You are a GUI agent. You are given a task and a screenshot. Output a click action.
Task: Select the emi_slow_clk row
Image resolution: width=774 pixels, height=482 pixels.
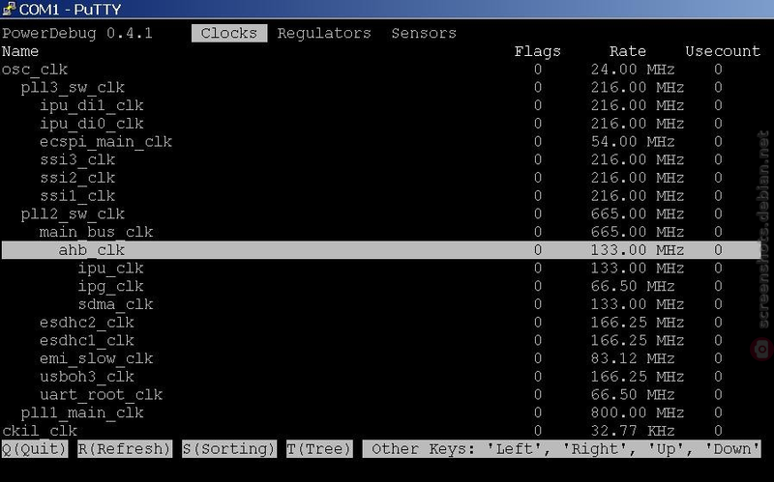click(x=380, y=358)
